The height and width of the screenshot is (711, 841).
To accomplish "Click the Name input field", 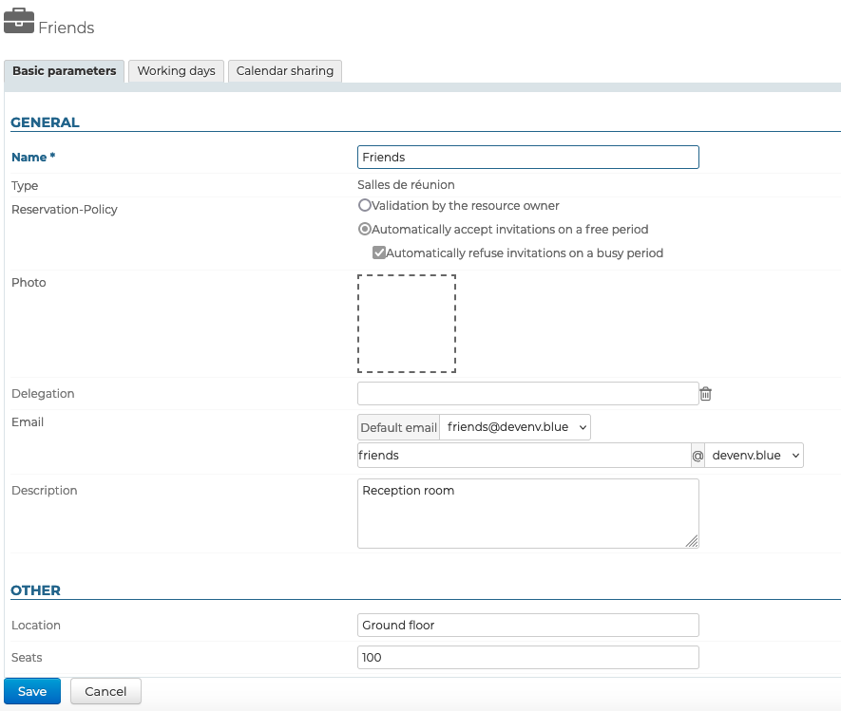I will [x=527, y=158].
